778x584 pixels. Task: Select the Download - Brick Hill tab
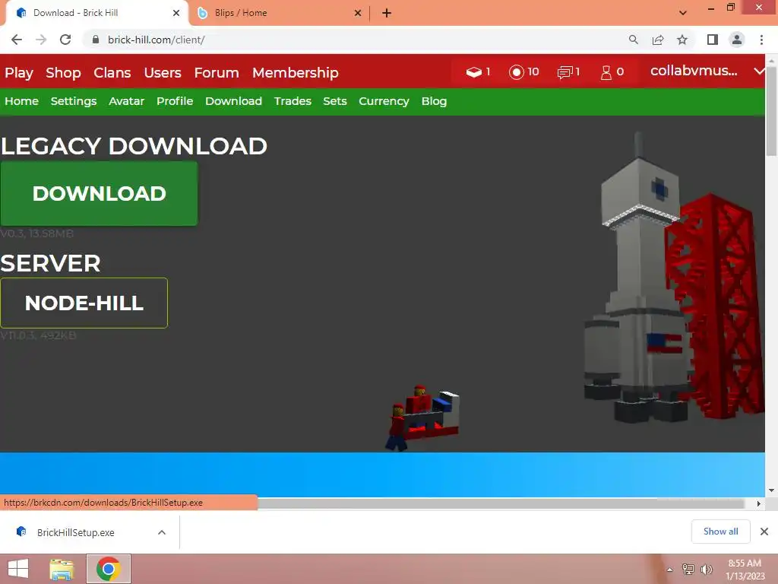click(96, 13)
